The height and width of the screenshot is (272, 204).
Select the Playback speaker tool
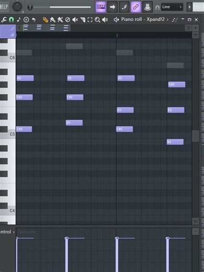[105, 20]
